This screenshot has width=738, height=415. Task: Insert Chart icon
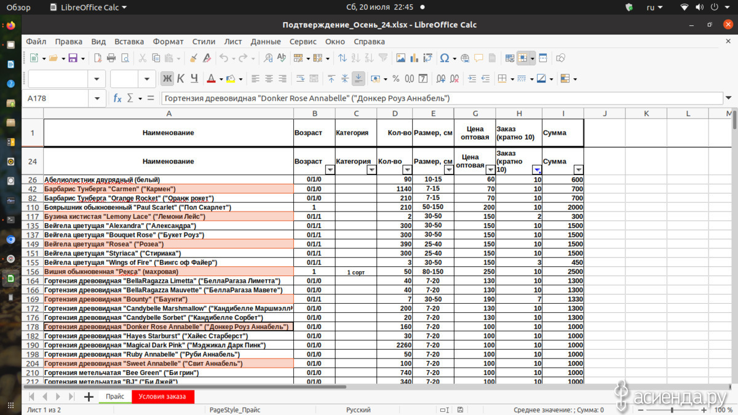click(x=414, y=58)
